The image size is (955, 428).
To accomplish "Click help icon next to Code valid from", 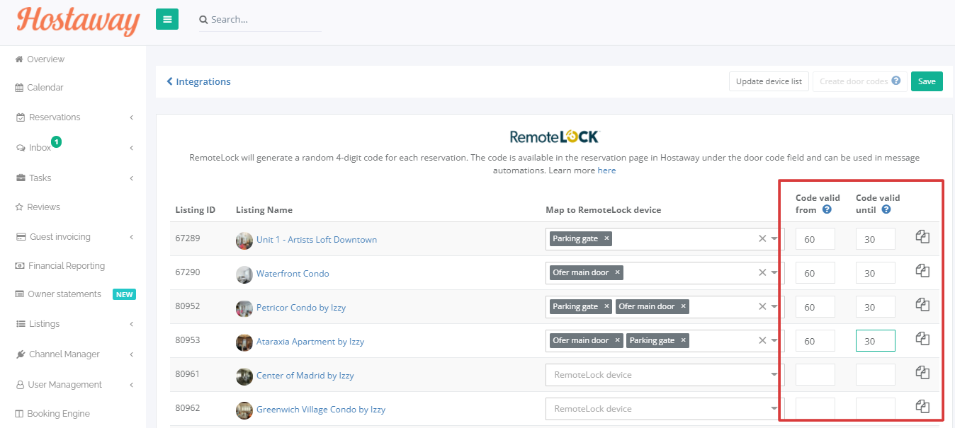I will (x=826, y=209).
